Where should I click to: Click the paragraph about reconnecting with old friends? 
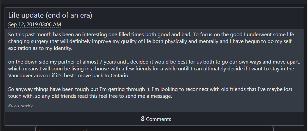(150, 93)
